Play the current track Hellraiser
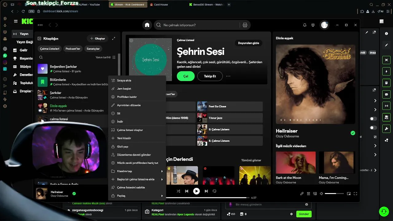This screenshot has width=393, height=221. point(196,191)
